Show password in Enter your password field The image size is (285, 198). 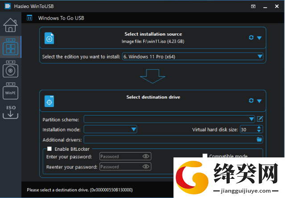click(146, 156)
